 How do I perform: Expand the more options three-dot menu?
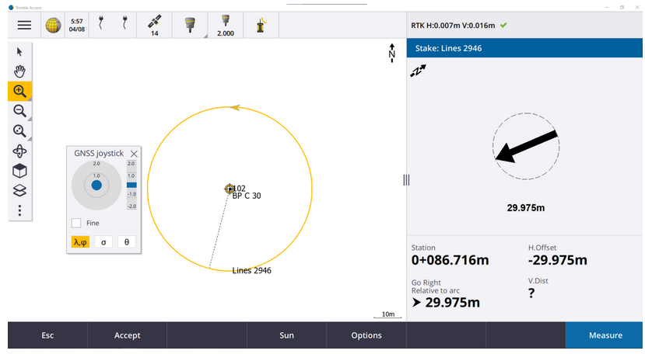coord(19,210)
